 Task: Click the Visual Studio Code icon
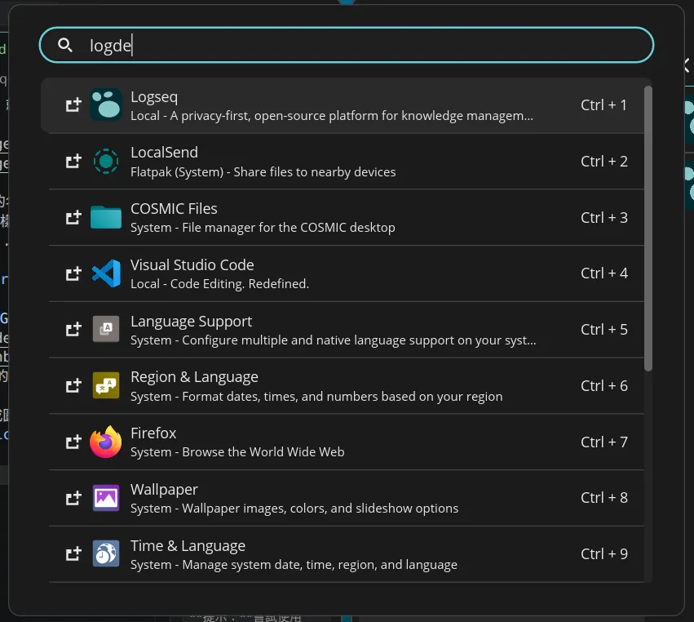106,273
